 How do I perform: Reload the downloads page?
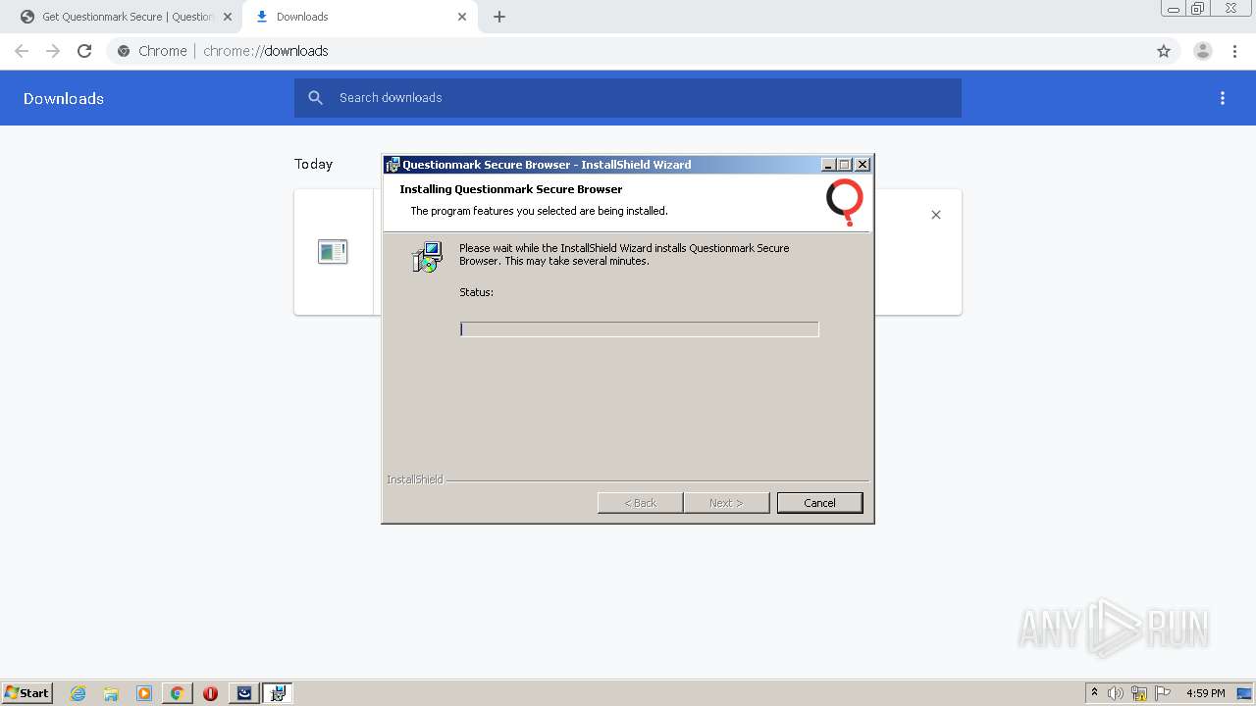84,51
